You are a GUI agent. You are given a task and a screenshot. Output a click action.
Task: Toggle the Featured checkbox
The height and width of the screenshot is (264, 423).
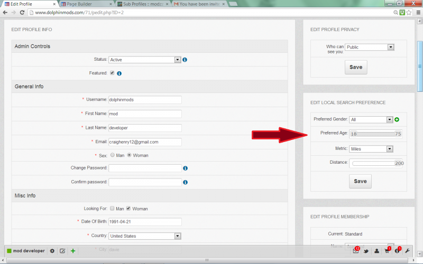(112, 73)
